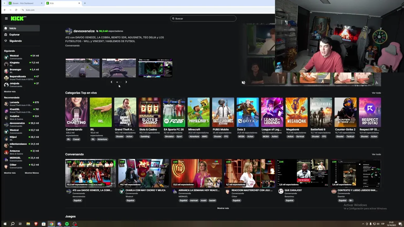Go to next featured carousel slide
The height and width of the screenshot is (227, 404).
click(126, 82)
